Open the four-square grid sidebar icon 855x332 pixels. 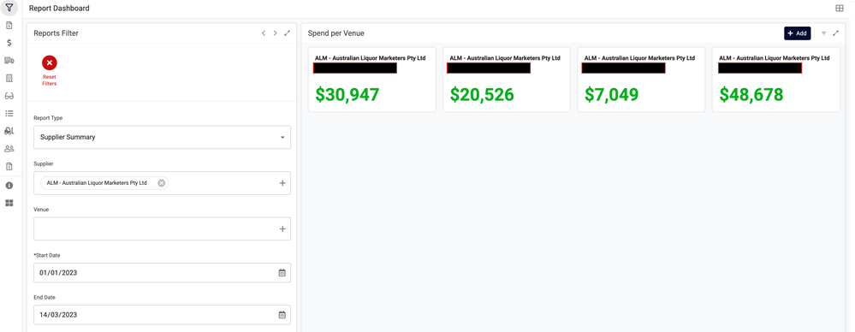[x=9, y=203]
